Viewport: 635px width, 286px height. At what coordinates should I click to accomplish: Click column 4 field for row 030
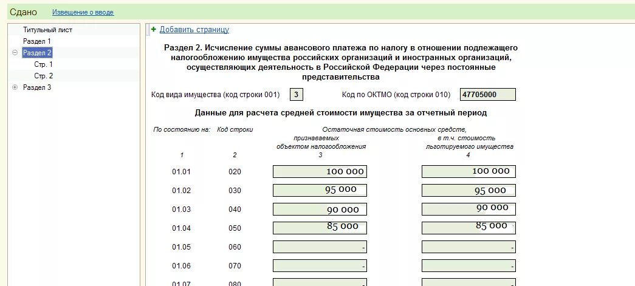[469, 190]
